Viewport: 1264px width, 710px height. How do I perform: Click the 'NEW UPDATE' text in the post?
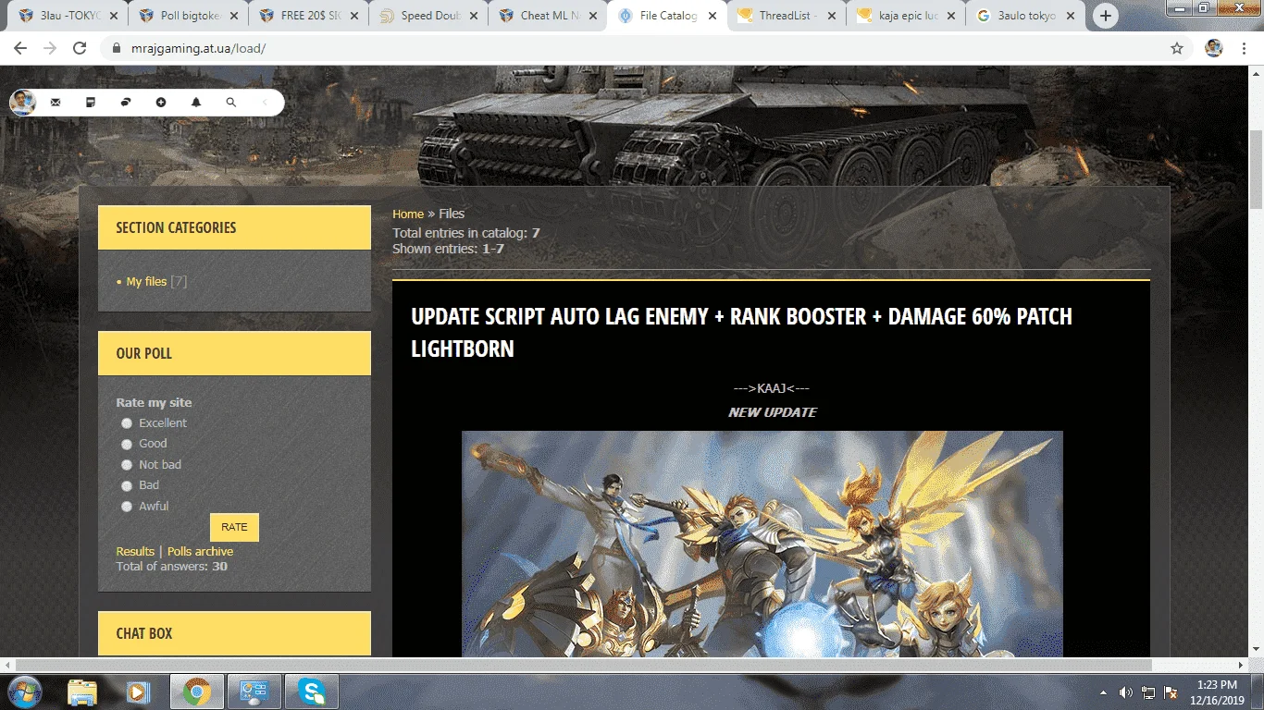pos(773,412)
